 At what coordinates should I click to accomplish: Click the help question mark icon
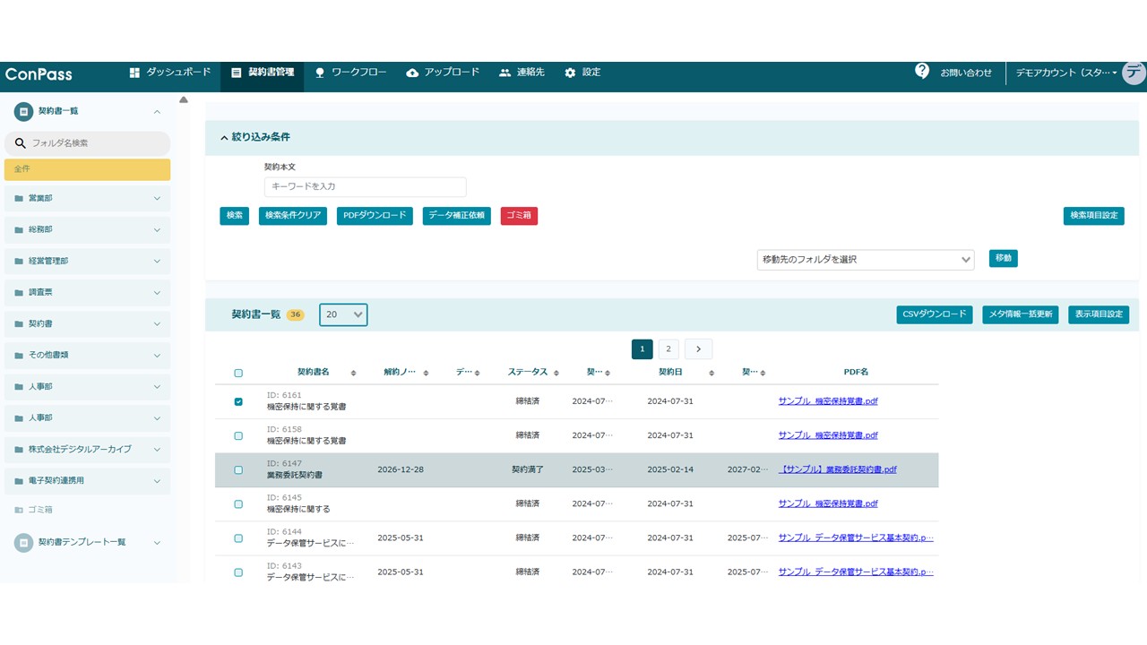pyautogui.click(x=921, y=72)
